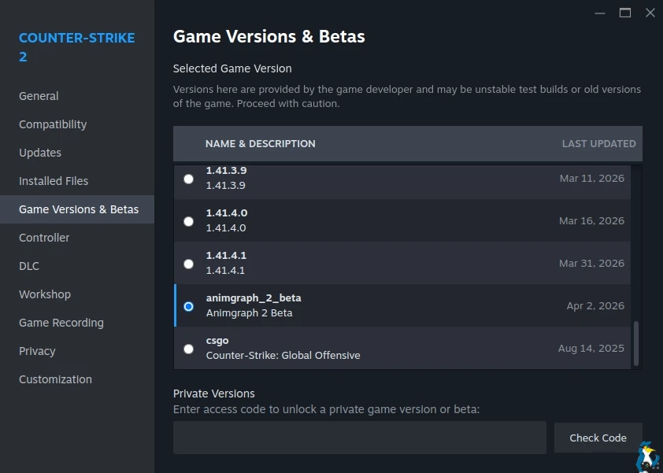
Task: Click the Check Code button
Action: pyautogui.click(x=598, y=438)
